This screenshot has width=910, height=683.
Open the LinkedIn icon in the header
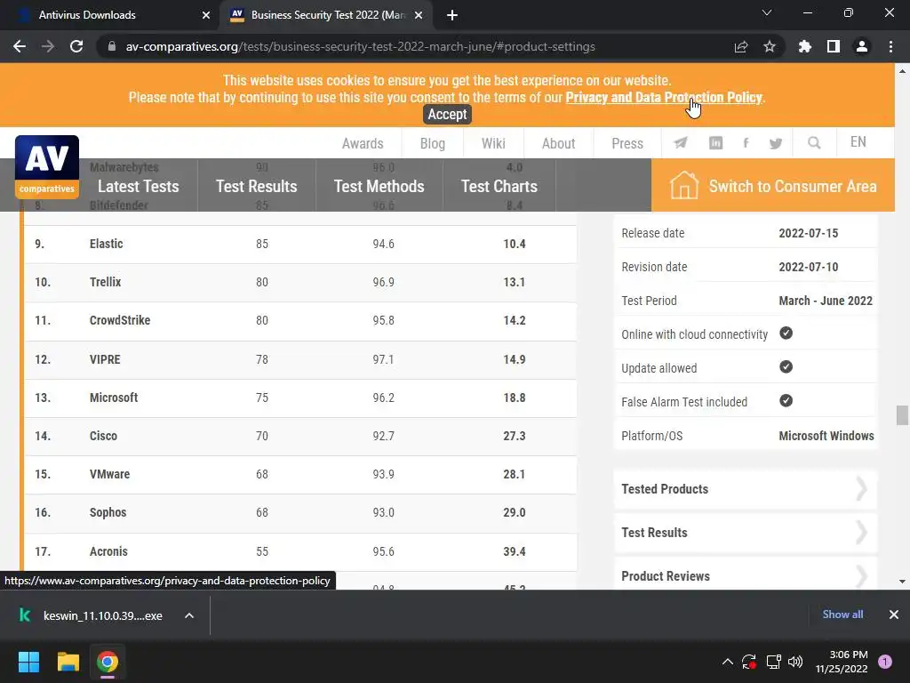pyautogui.click(x=715, y=143)
